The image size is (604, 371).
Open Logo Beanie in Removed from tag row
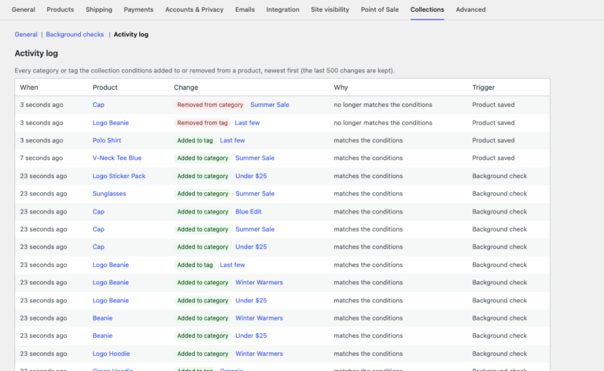(x=111, y=123)
